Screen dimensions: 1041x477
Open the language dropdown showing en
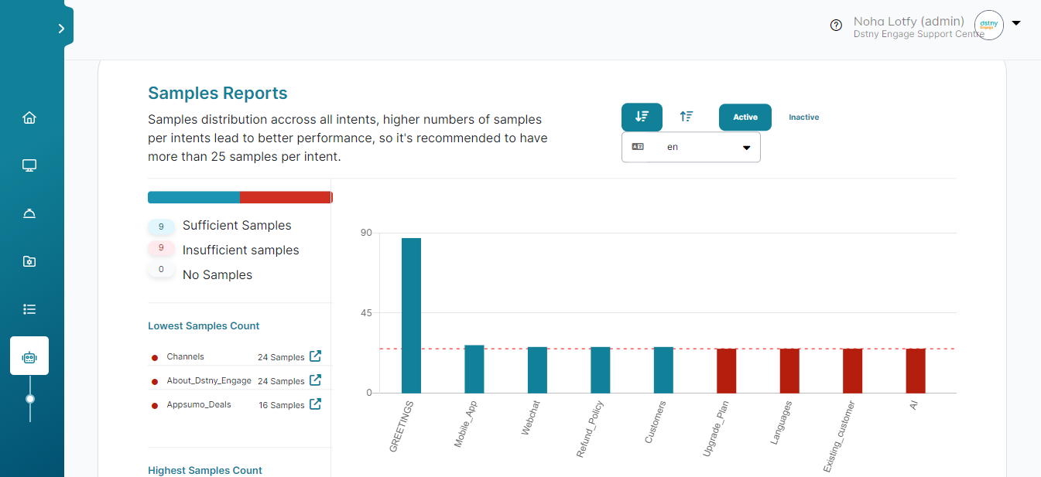[690, 146]
